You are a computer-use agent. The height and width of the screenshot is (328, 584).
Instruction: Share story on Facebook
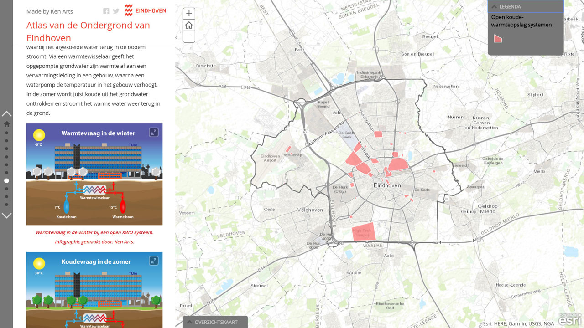point(106,11)
